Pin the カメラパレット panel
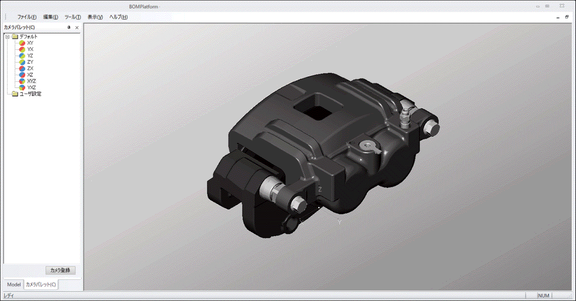The height and width of the screenshot is (301, 576). (x=69, y=27)
